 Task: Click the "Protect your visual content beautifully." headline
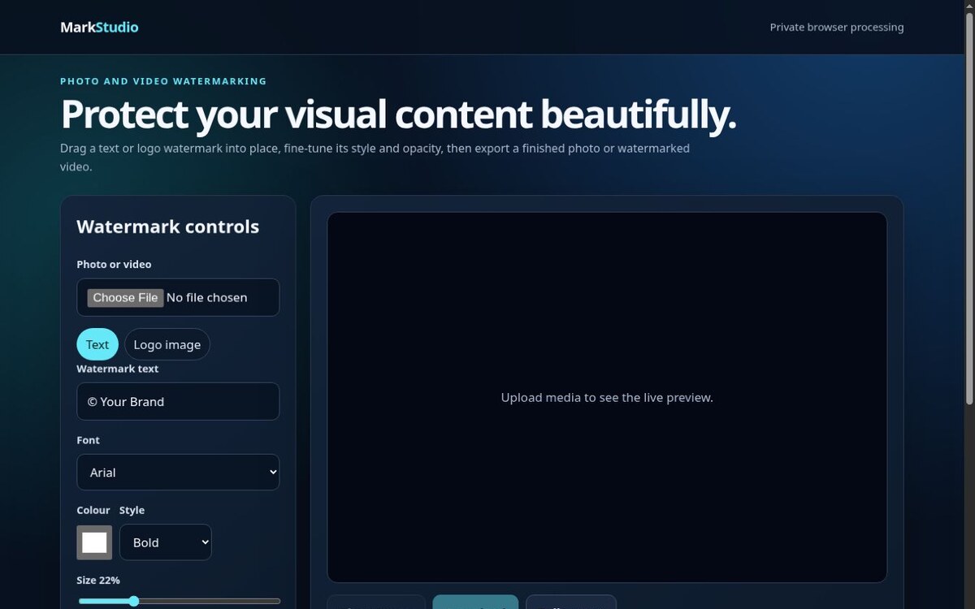coord(398,114)
